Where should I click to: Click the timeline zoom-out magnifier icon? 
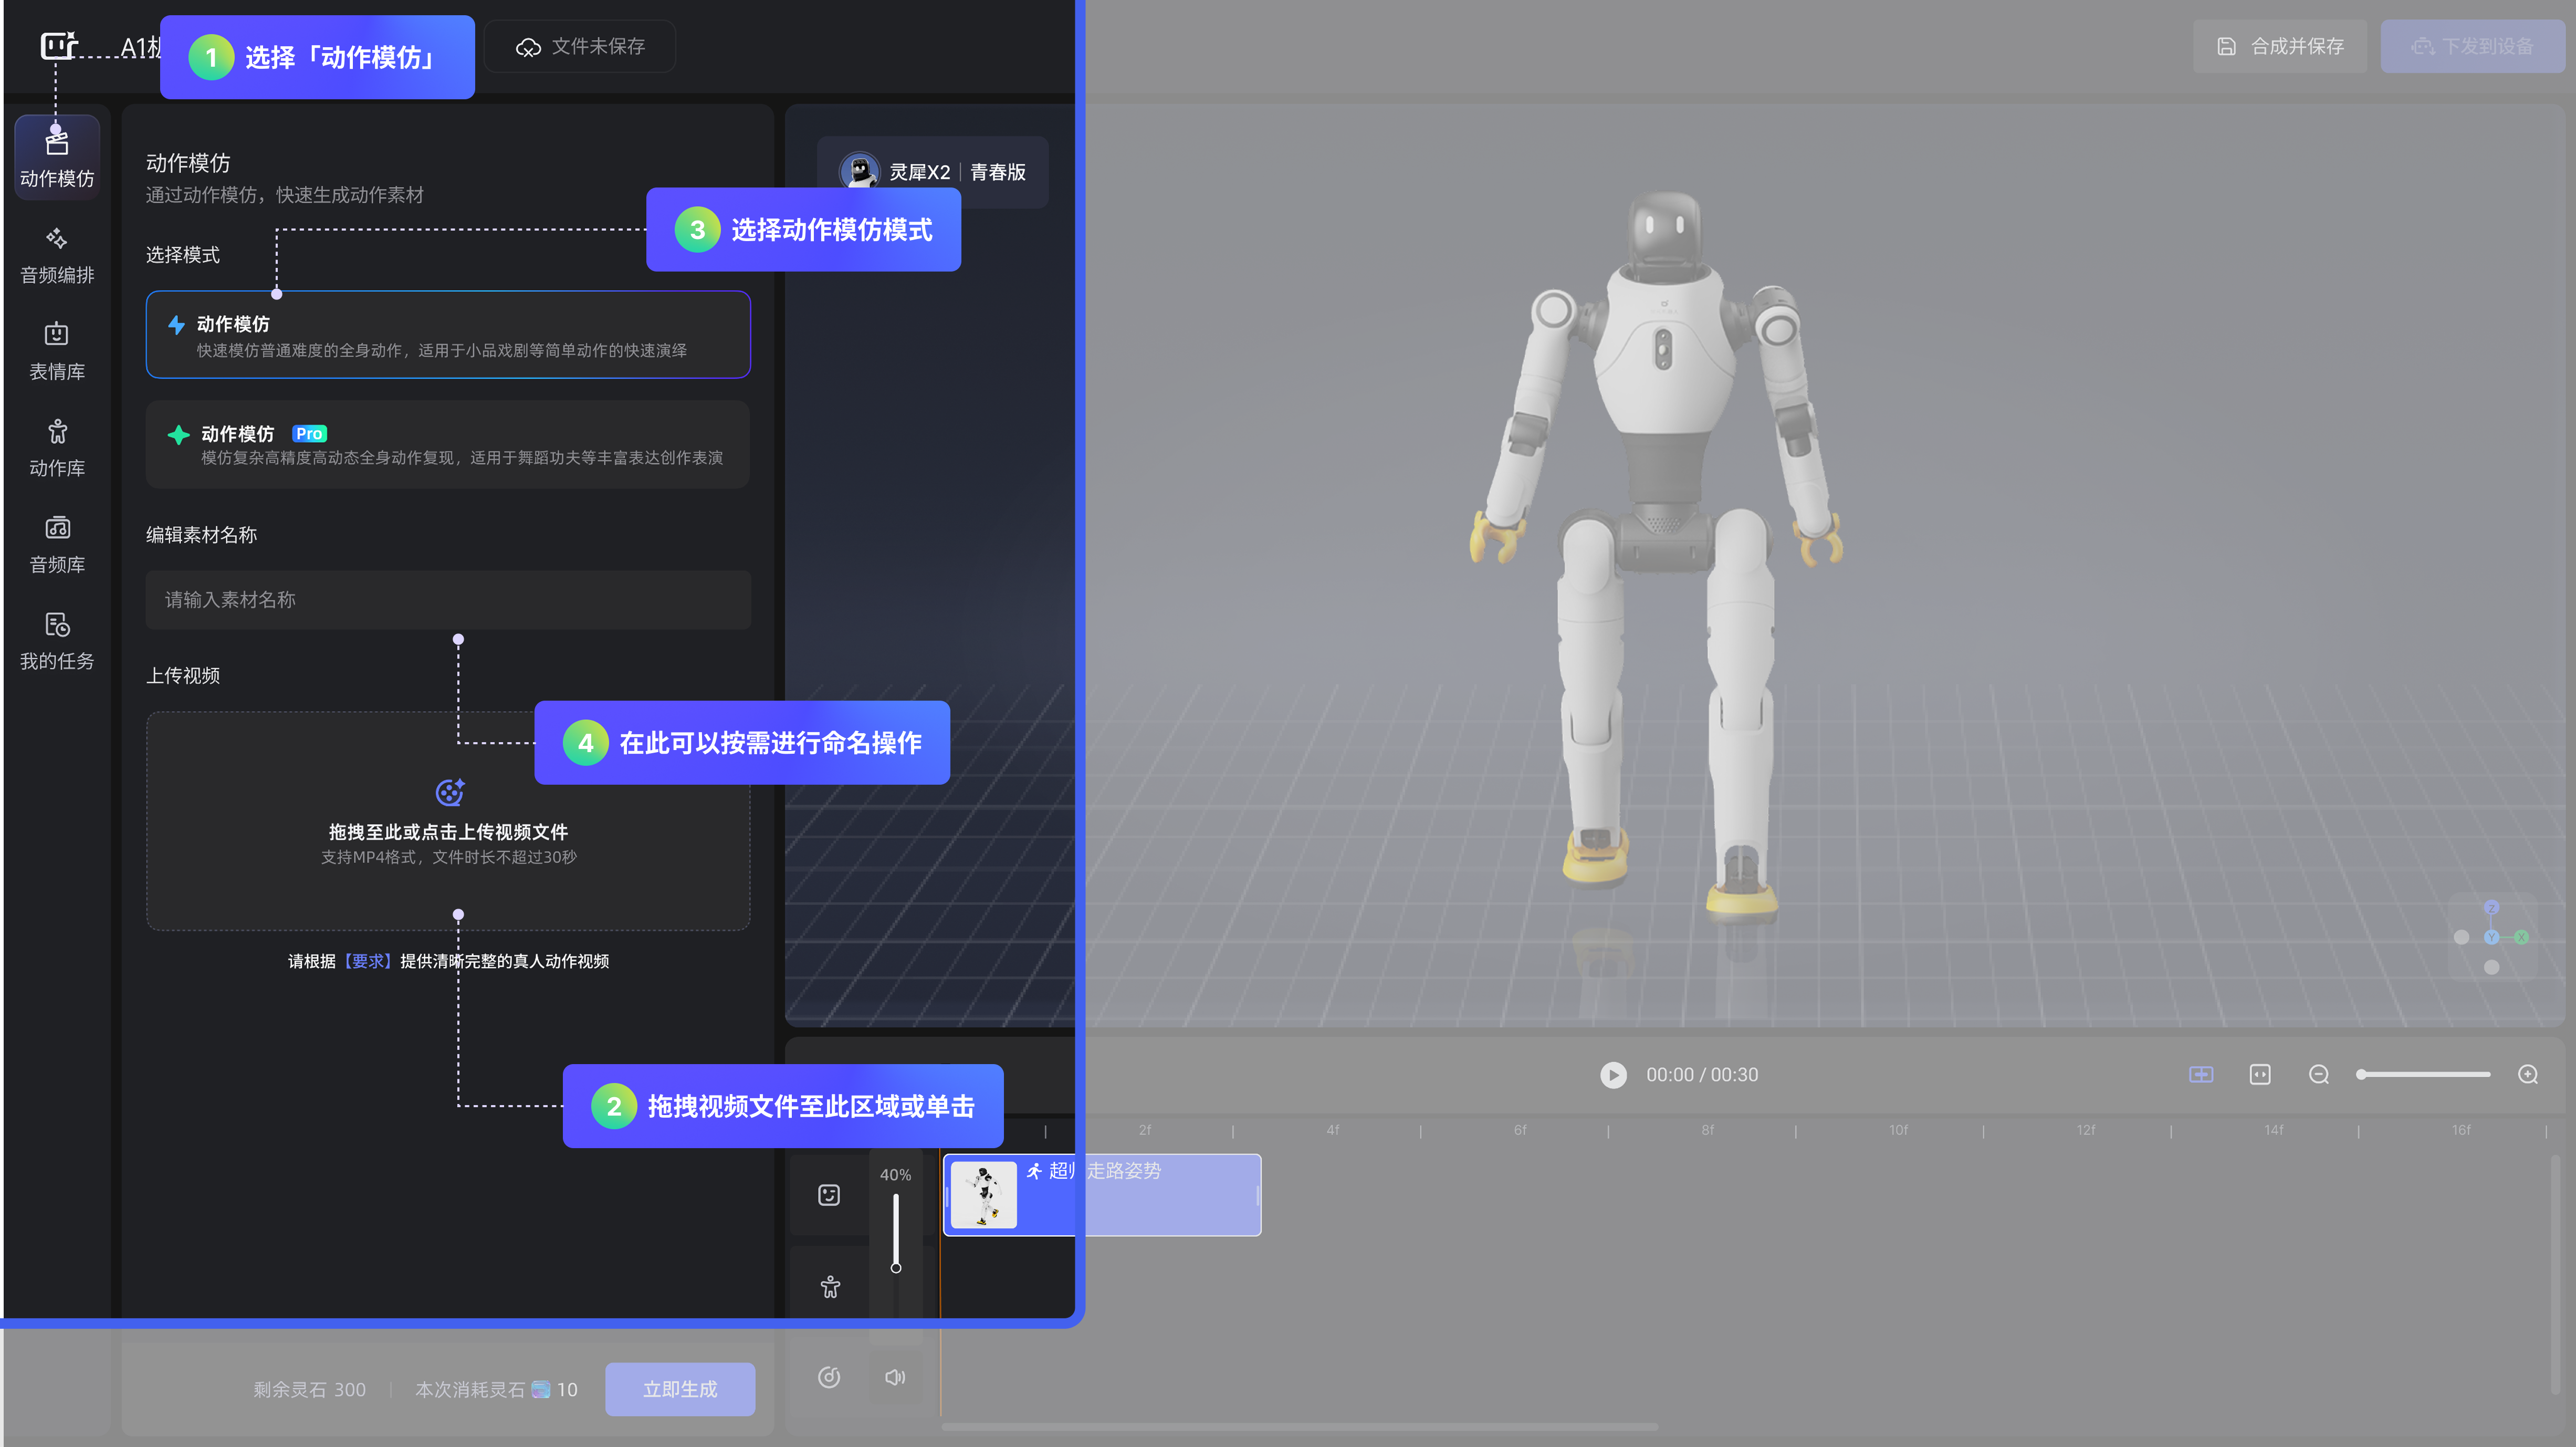2319,1075
